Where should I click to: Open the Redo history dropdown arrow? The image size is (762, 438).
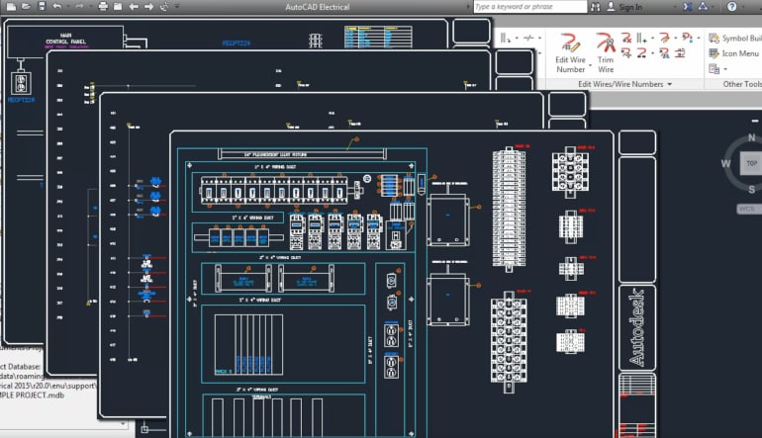[90, 7]
